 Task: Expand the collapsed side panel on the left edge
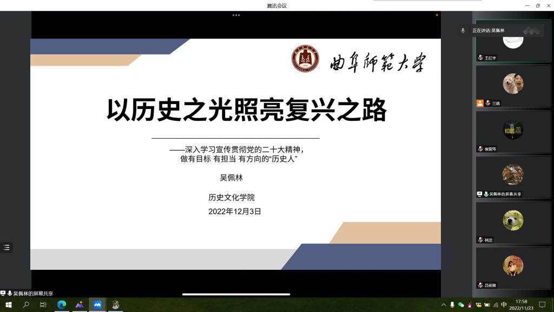click(x=6, y=248)
